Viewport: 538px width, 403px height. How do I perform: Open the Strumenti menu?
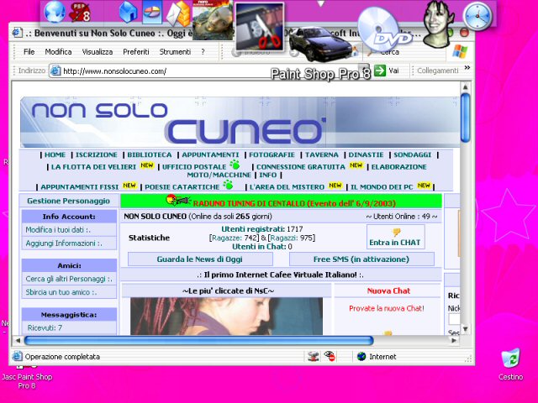(x=175, y=51)
